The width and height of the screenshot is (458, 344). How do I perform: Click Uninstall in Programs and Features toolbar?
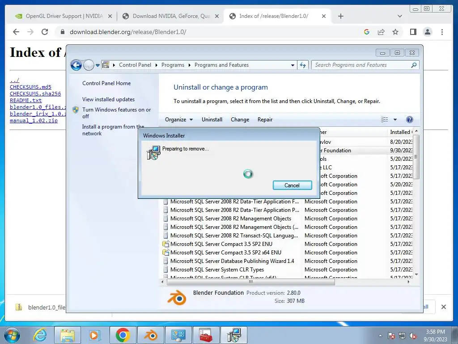pyautogui.click(x=212, y=119)
